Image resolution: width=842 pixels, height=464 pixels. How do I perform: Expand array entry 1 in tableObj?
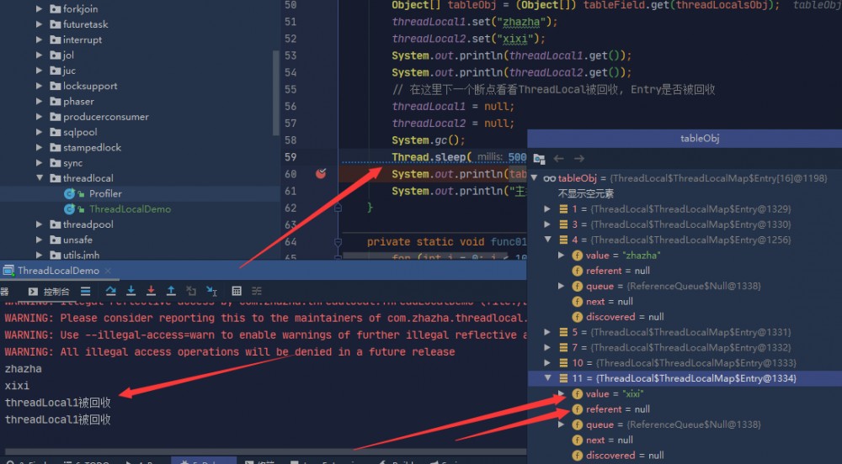pyautogui.click(x=547, y=209)
